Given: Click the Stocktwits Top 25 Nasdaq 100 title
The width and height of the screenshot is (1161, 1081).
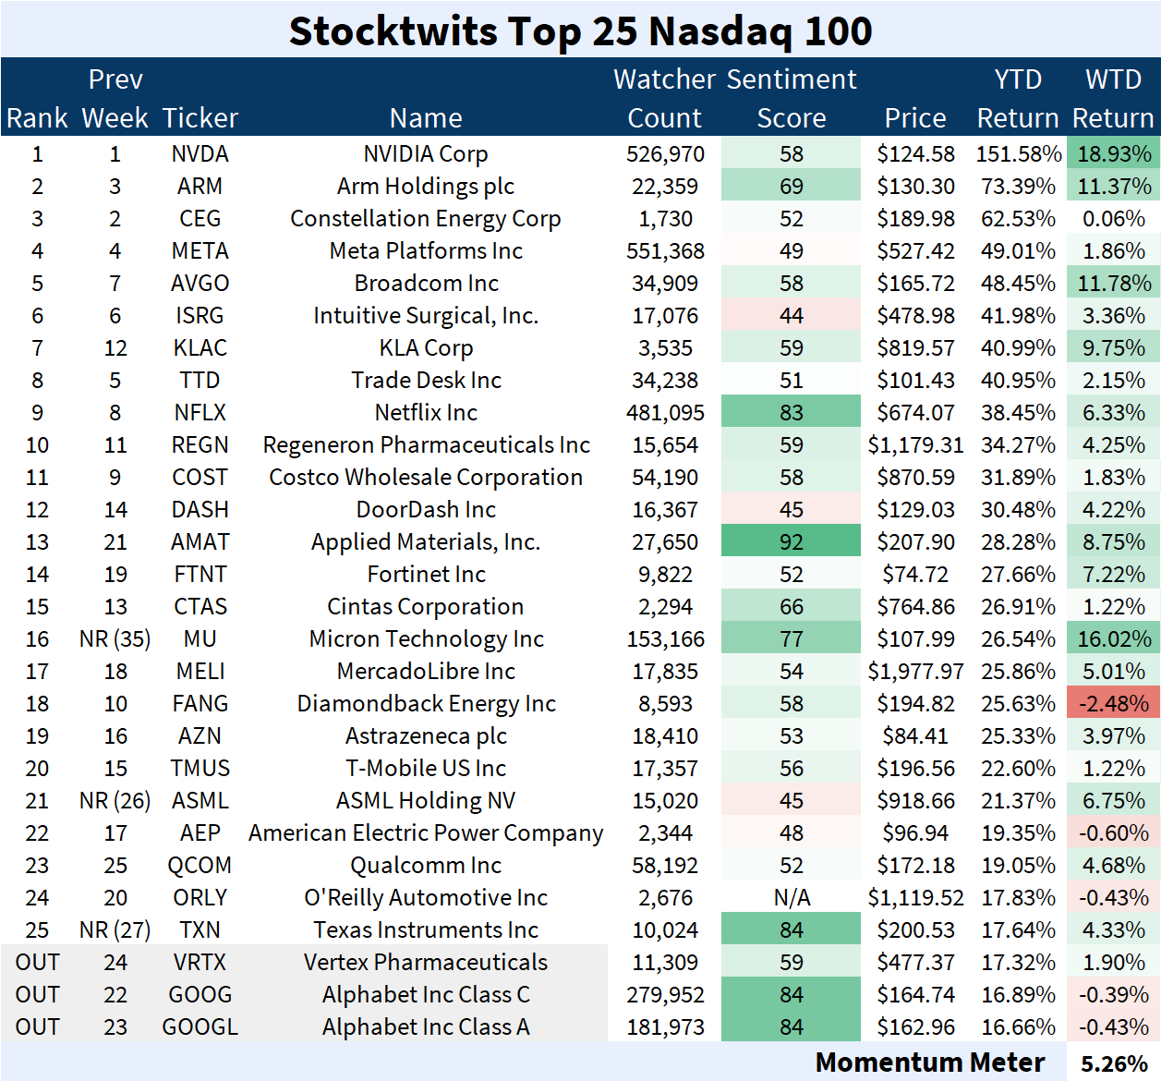Looking at the screenshot, I should pos(580,30).
